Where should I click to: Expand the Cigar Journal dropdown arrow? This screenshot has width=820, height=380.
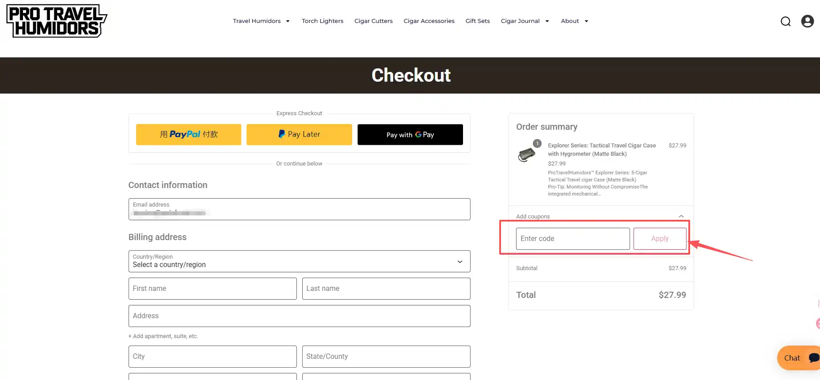547,21
